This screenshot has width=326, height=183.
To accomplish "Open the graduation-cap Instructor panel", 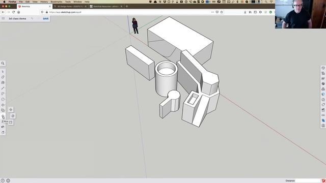I will [x=323, y=78].
